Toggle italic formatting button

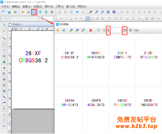pyautogui.click(x=66, y=18)
